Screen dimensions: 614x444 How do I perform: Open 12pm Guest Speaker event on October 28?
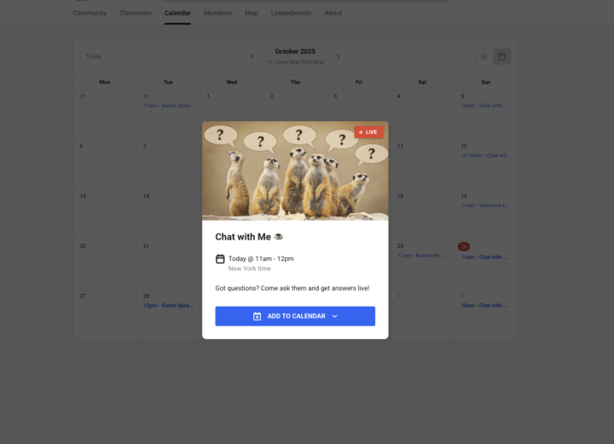(x=168, y=306)
